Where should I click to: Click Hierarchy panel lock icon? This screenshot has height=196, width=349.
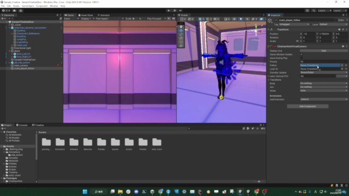click(57, 15)
